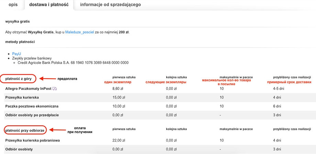
Task: Click the circled "płatność z góry" heading
Action: click(20, 79)
